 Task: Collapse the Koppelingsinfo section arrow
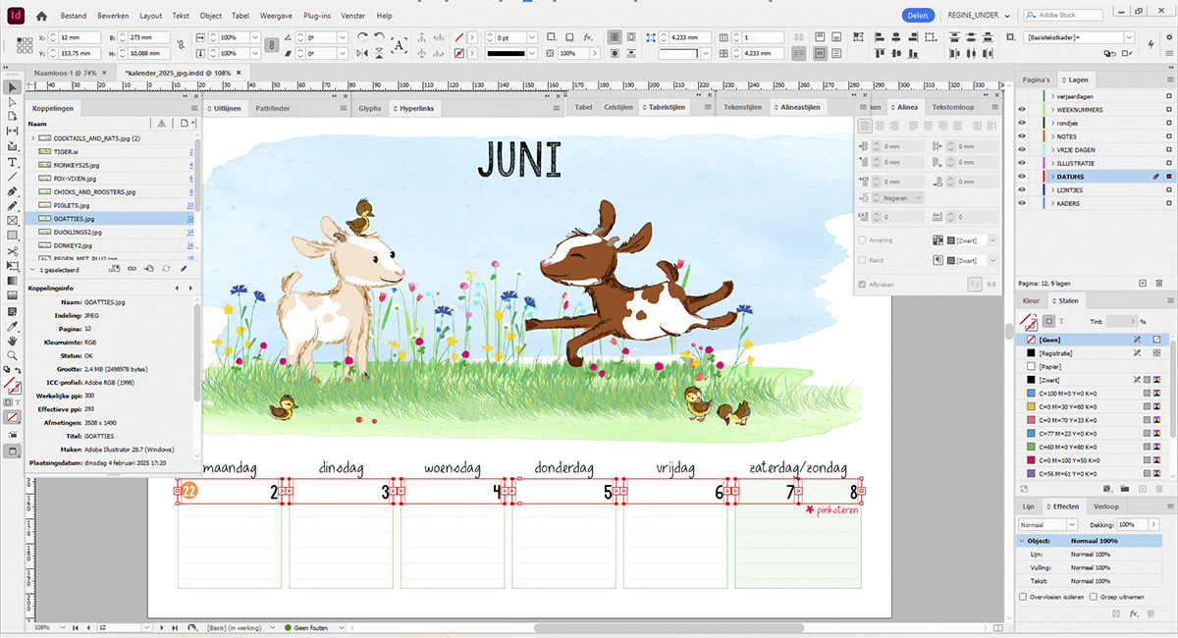(x=32, y=267)
